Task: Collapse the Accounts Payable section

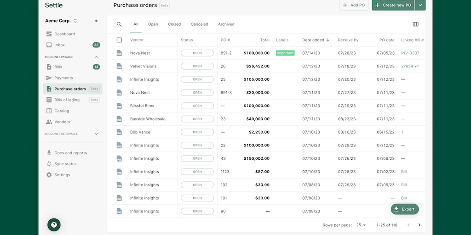Action: coord(96,57)
